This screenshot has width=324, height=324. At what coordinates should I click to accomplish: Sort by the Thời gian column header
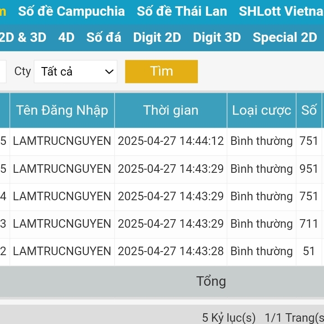click(171, 110)
